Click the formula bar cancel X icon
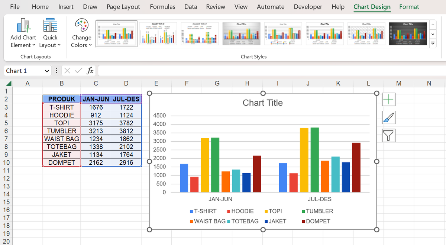Image resolution: width=446 pixels, height=245 pixels. (x=67, y=71)
